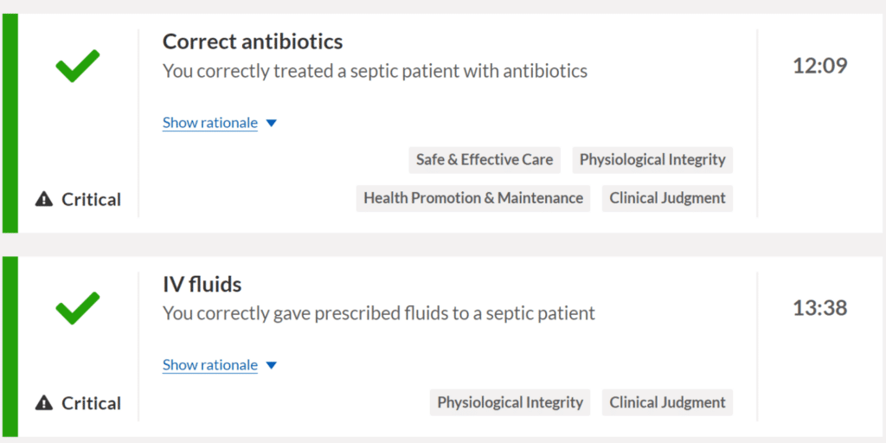Open Show rationale link for Correct antibiotics
The image size is (886, 443).
pyautogui.click(x=210, y=123)
